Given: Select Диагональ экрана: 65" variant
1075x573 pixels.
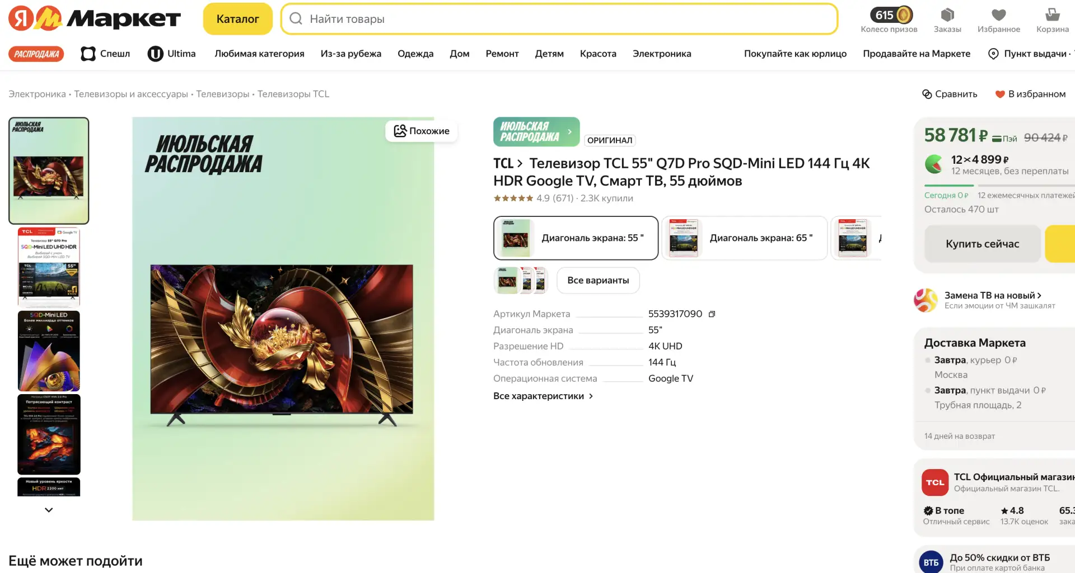Looking at the screenshot, I should tap(744, 238).
